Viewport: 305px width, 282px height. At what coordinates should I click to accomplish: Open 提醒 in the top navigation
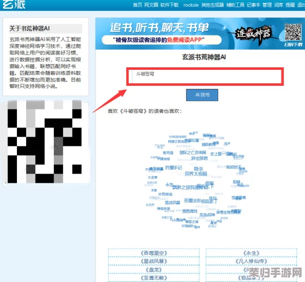coord(290,5)
